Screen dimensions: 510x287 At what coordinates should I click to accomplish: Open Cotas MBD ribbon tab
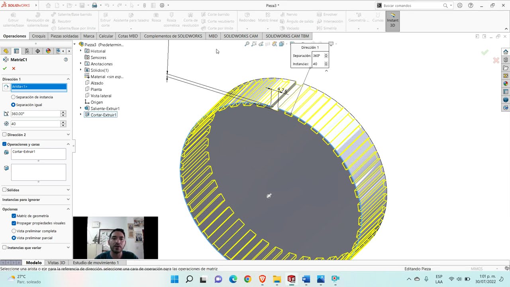128,36
